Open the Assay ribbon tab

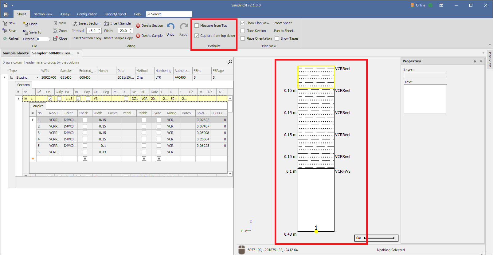(65, 14)
